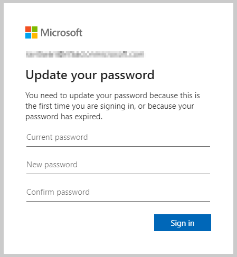The width and height of the screenshot is (237, 257).
Task: Focus the Confirm password field
Action: 118,193
